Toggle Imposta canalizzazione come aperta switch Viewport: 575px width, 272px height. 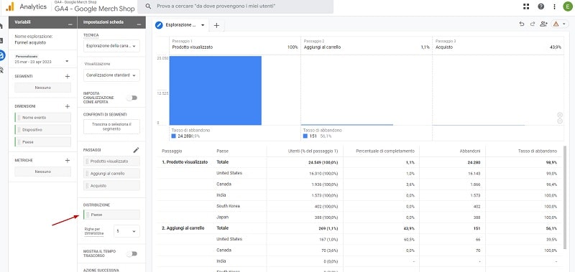[132, 98]
